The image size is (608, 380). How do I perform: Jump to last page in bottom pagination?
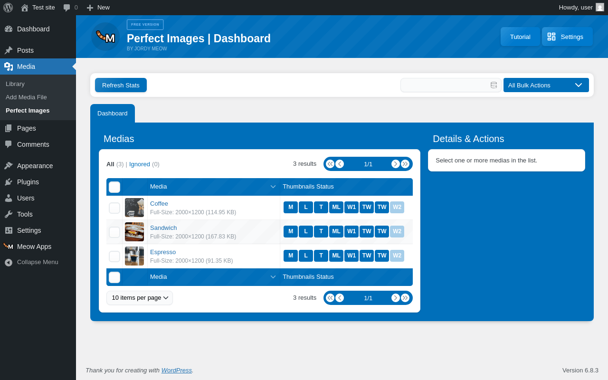pyautogui.click(x=405, y=298)
